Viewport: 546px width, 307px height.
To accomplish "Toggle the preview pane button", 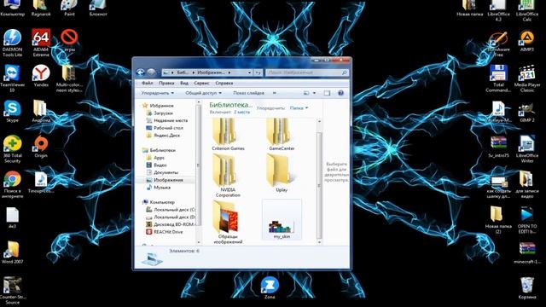I will coord(327,93).
